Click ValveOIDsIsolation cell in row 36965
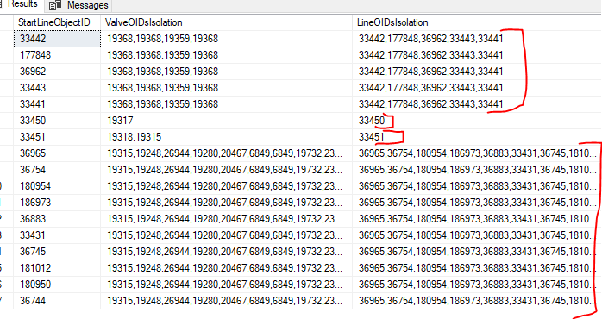The width and height of the screenshot is (602, 319). pyautogui.click(x=227, y=153)
